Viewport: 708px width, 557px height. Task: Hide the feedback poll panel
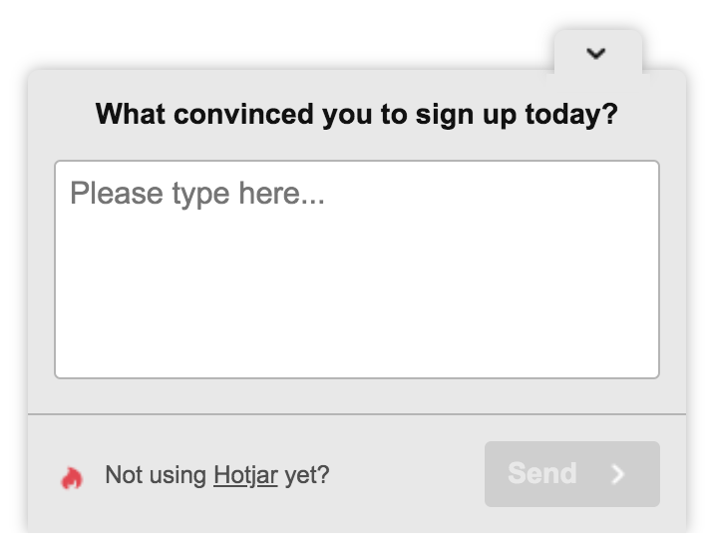pyautogui.click(x=598, y=53)
